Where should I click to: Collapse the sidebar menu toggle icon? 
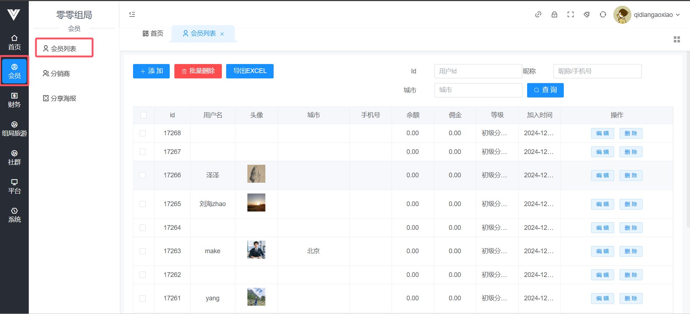pyautogui.click(x=132, y=14)
